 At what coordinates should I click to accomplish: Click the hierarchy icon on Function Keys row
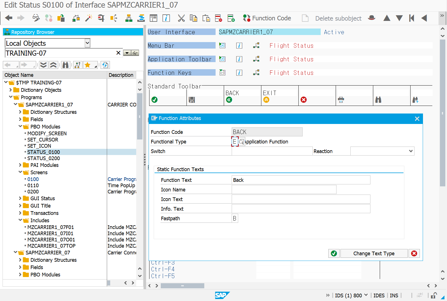[x=256, y=73]
